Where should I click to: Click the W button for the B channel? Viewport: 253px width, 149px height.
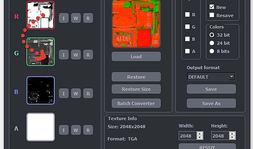point(76,93)
